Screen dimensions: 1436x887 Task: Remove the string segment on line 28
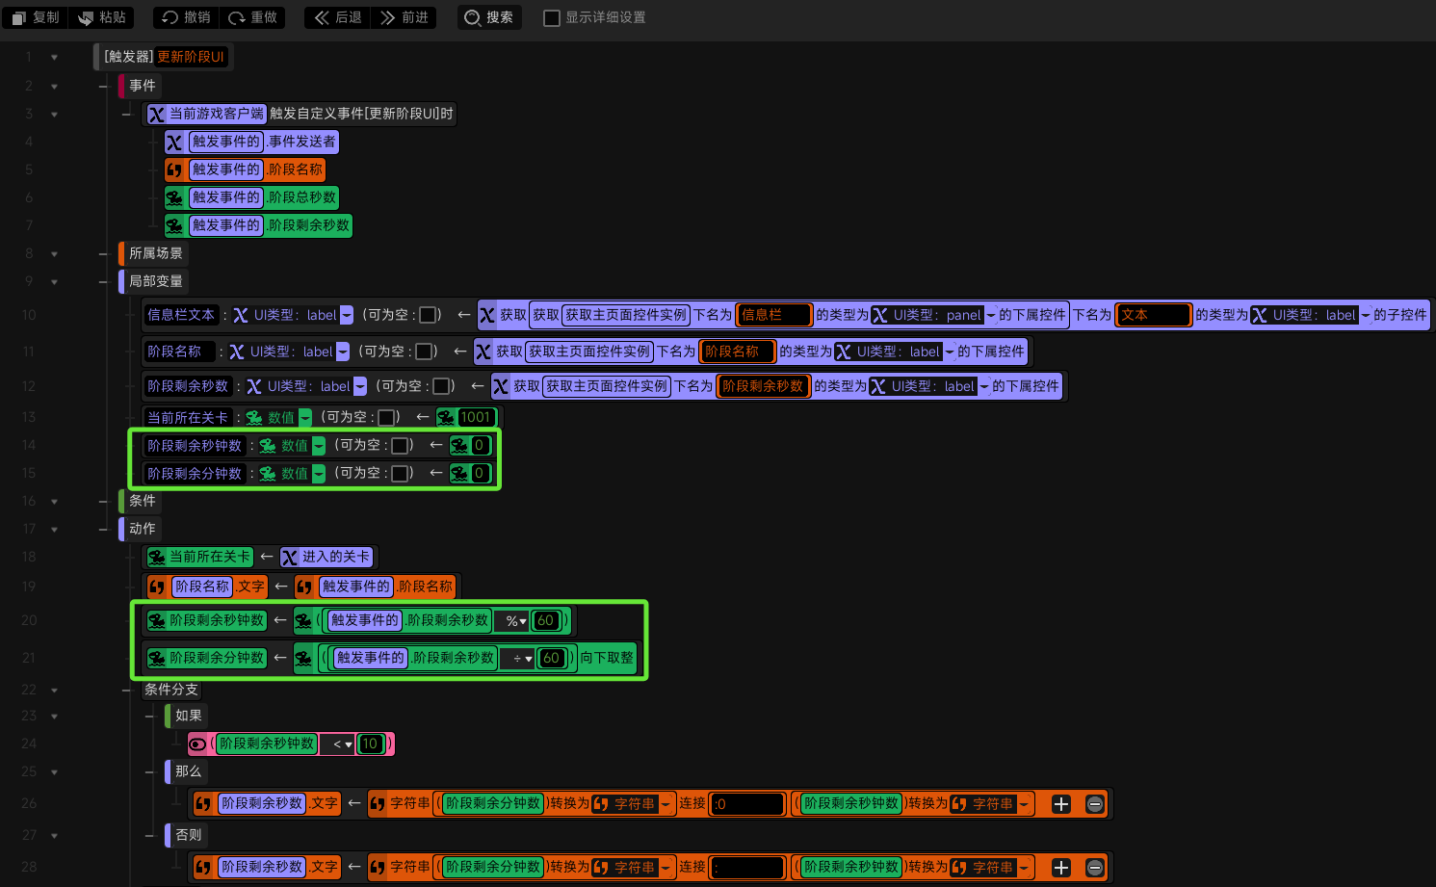tap(1095, 868)
